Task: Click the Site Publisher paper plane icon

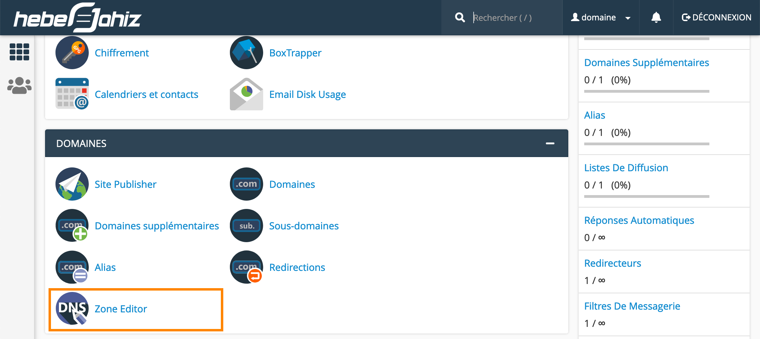Action: [x=72, y=184]
